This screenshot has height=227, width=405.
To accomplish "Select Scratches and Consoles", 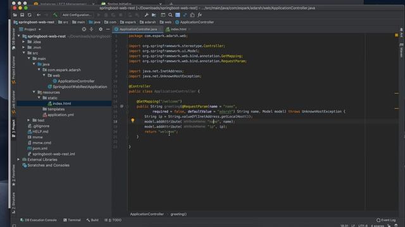I will (x=46, y=165).
